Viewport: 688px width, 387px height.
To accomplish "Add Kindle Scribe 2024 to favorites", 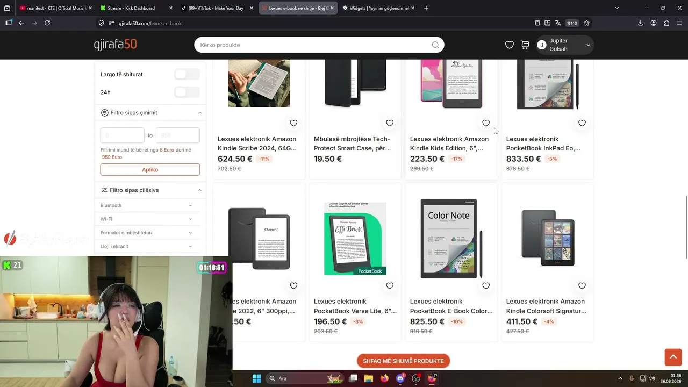I will pos(293,123).
